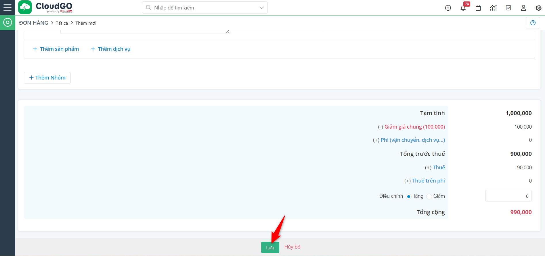Click the Điều chỉnh amount input field
The width and height of the screenshot is (545, 256).
coord(508,196)
